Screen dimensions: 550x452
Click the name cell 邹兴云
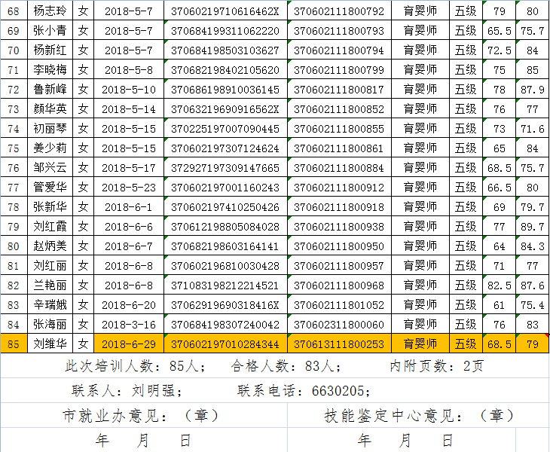(x=50, y=168)
